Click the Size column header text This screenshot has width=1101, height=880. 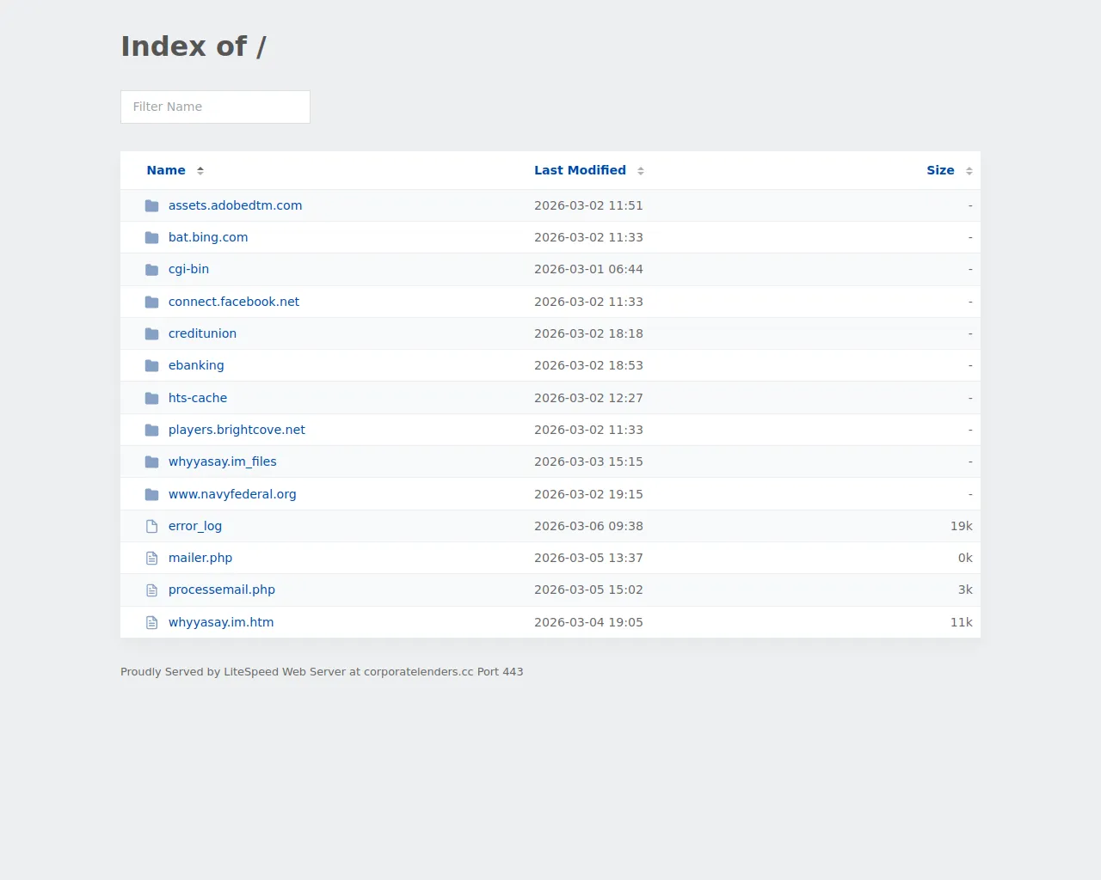(x=940, y=170)
